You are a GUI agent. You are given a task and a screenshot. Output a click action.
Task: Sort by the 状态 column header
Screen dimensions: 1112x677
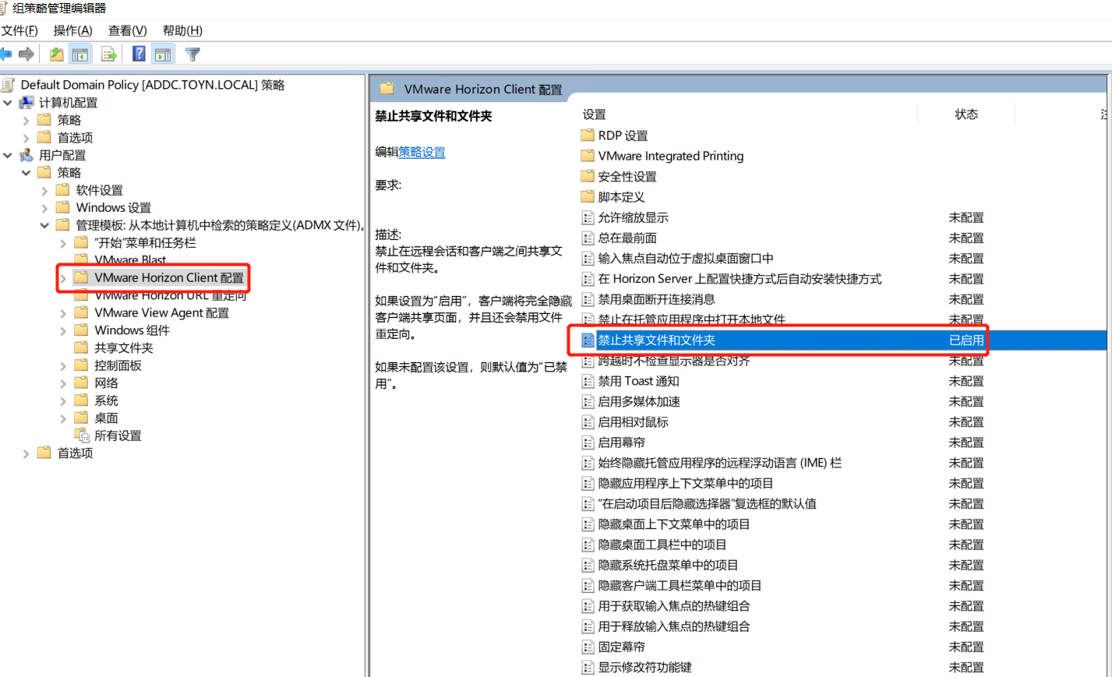(966, 115)
